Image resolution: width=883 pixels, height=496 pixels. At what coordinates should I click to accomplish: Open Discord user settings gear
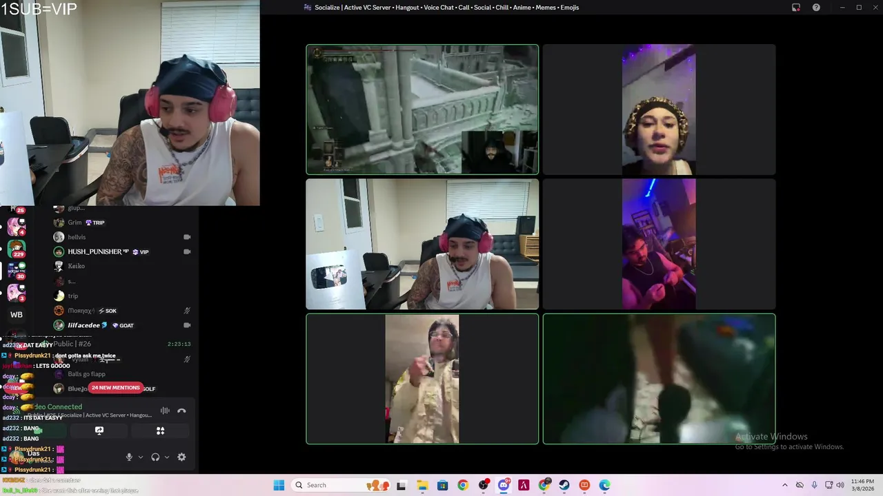pos(181,457)
